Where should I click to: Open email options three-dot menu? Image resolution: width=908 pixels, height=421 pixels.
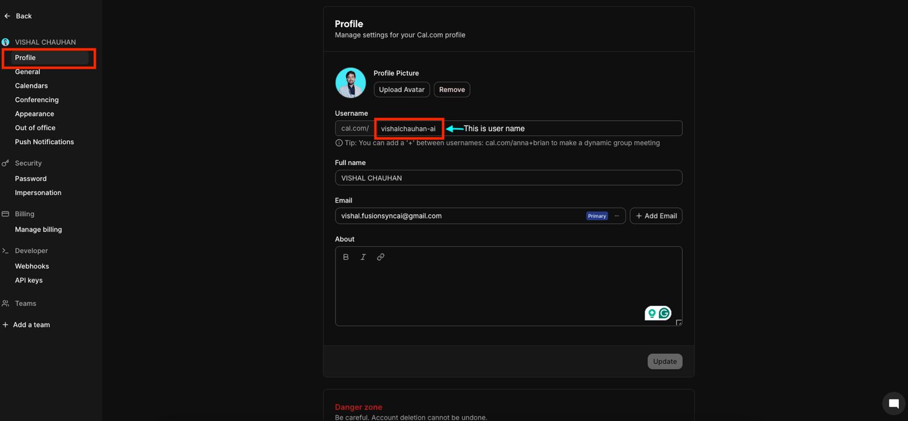(x=617, y=216)
